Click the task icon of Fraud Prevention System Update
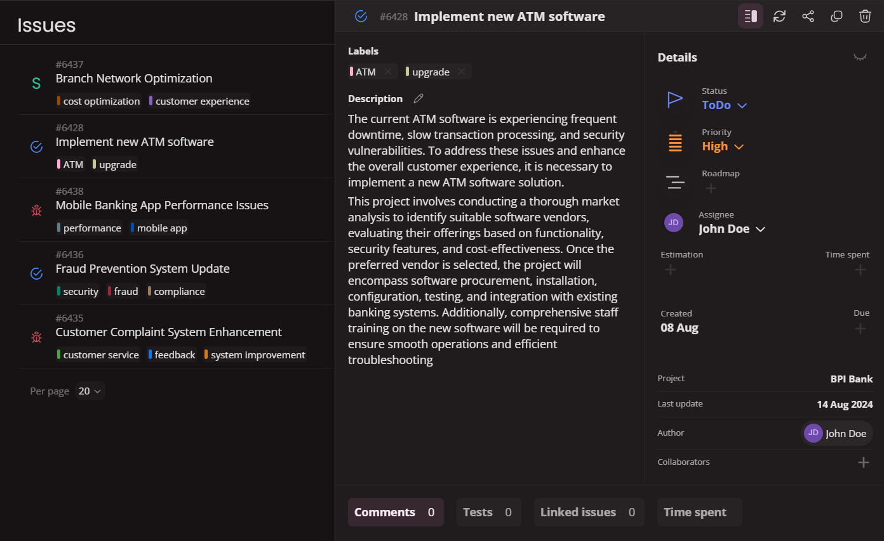This screenshot has width=884, height=541. point(36,273)
